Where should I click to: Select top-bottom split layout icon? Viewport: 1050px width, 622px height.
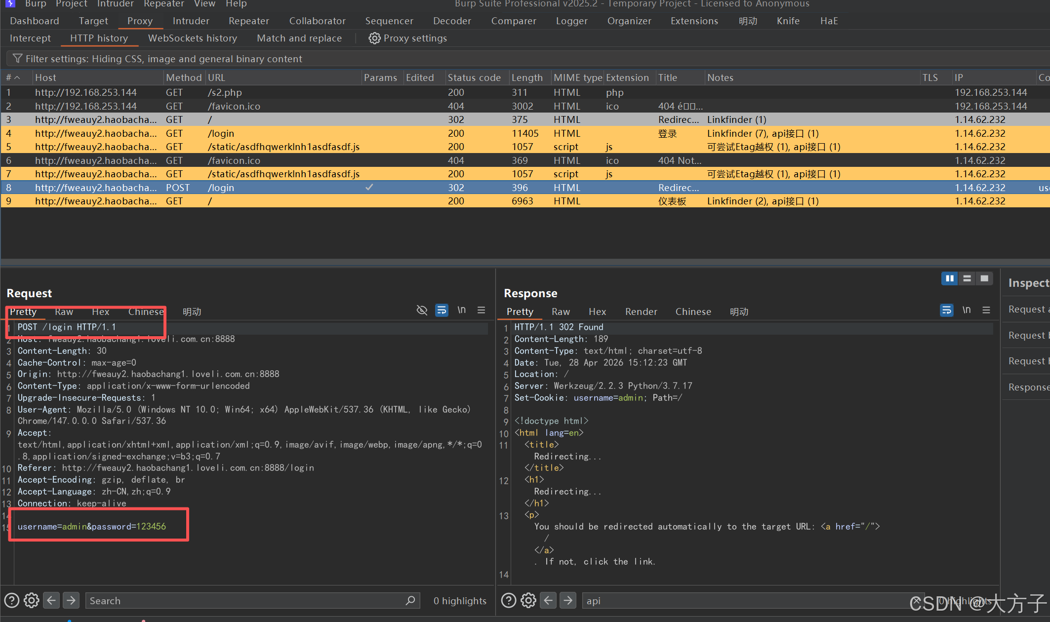(x=967, y=278)
